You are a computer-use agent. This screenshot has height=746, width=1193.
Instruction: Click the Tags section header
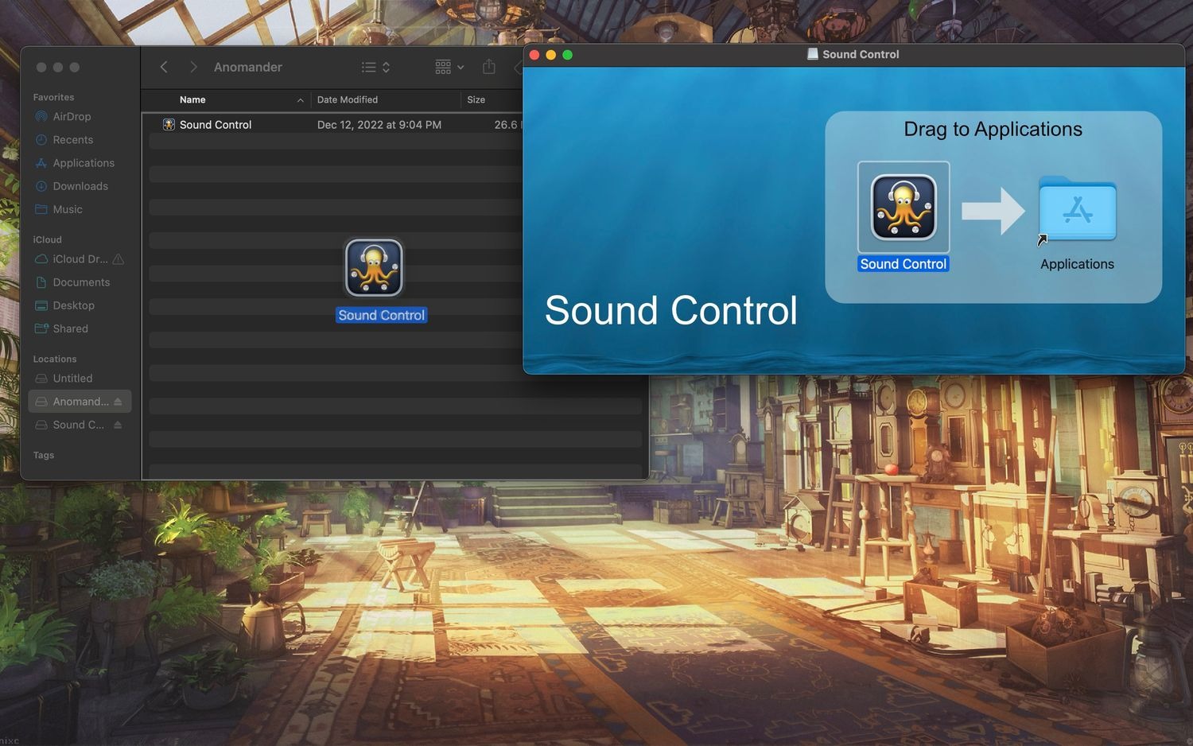pos(44,456)
